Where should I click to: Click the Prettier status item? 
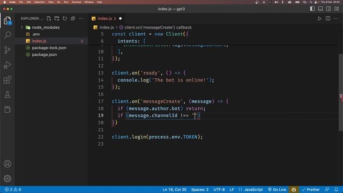pyautogui.click(x=311, y=189)
